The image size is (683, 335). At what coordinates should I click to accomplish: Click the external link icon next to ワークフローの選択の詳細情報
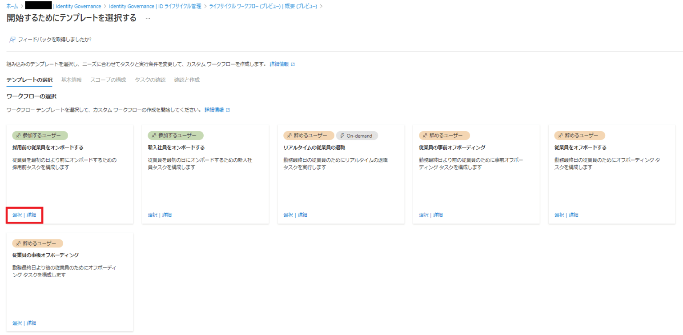[x=228, y=109]
